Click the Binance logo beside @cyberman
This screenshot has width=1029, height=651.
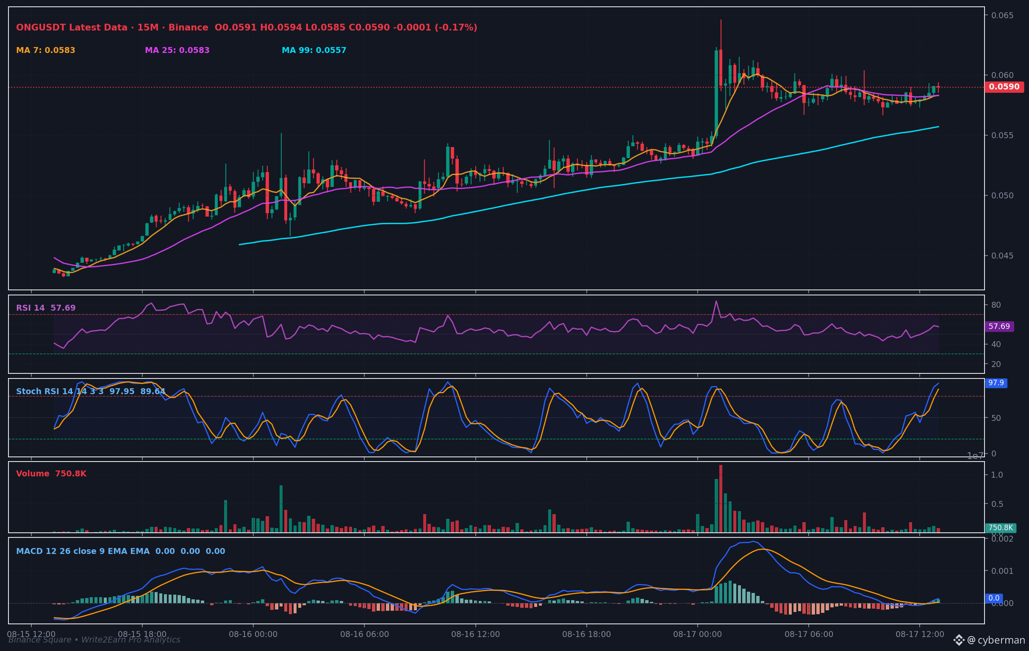(959, 640)
